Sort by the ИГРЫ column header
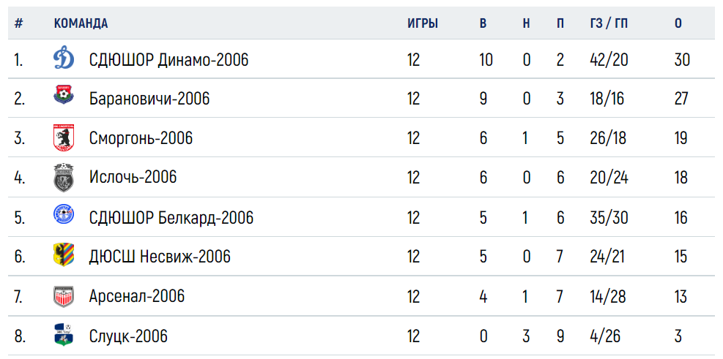Screen dimensions: 723x359 [423, 23]
